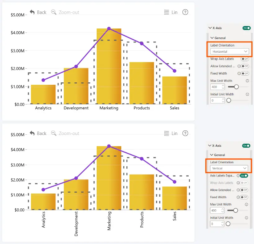The width and height of the screenshot is (254, 244).
Task: Click bottom Initial Unit Width field showing 0
Action: (217, 224)
